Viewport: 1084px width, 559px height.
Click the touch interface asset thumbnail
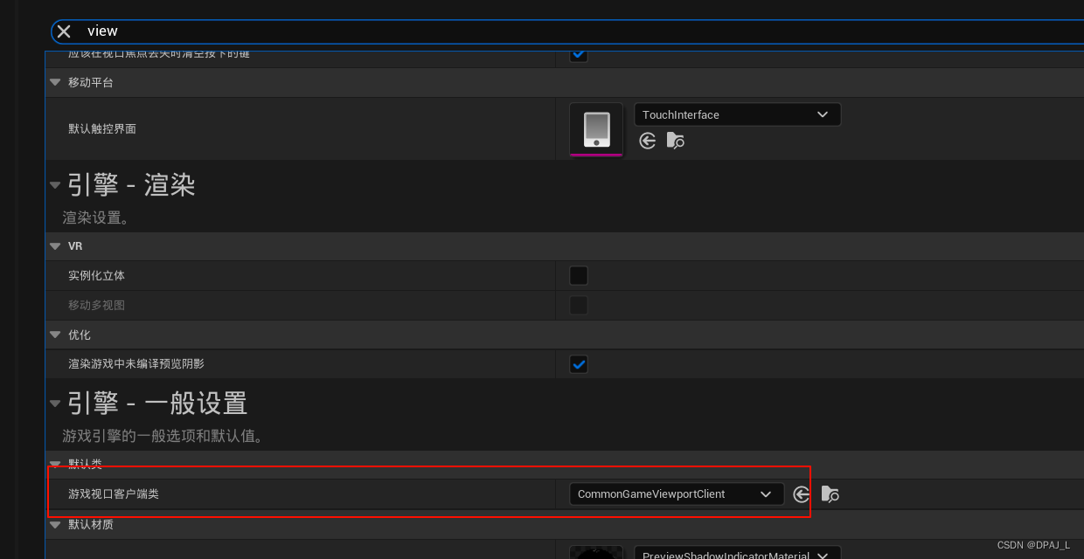click(x=595, y=128)
